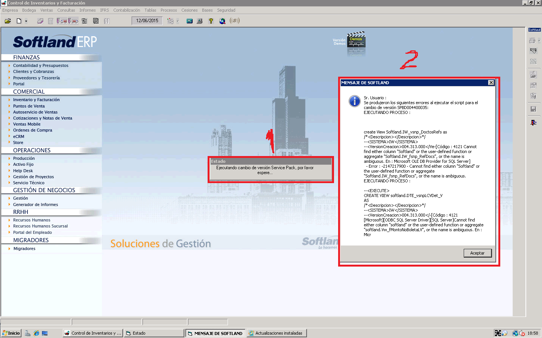Click the second truck dispatch icon
Viewport: 542px width, 338px height.
[x=73, y=21]
